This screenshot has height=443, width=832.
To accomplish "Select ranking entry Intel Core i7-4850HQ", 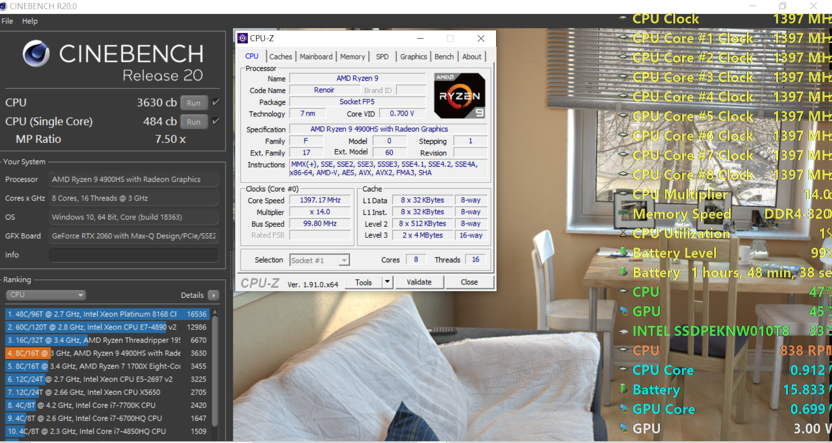I will click(107, 431).
